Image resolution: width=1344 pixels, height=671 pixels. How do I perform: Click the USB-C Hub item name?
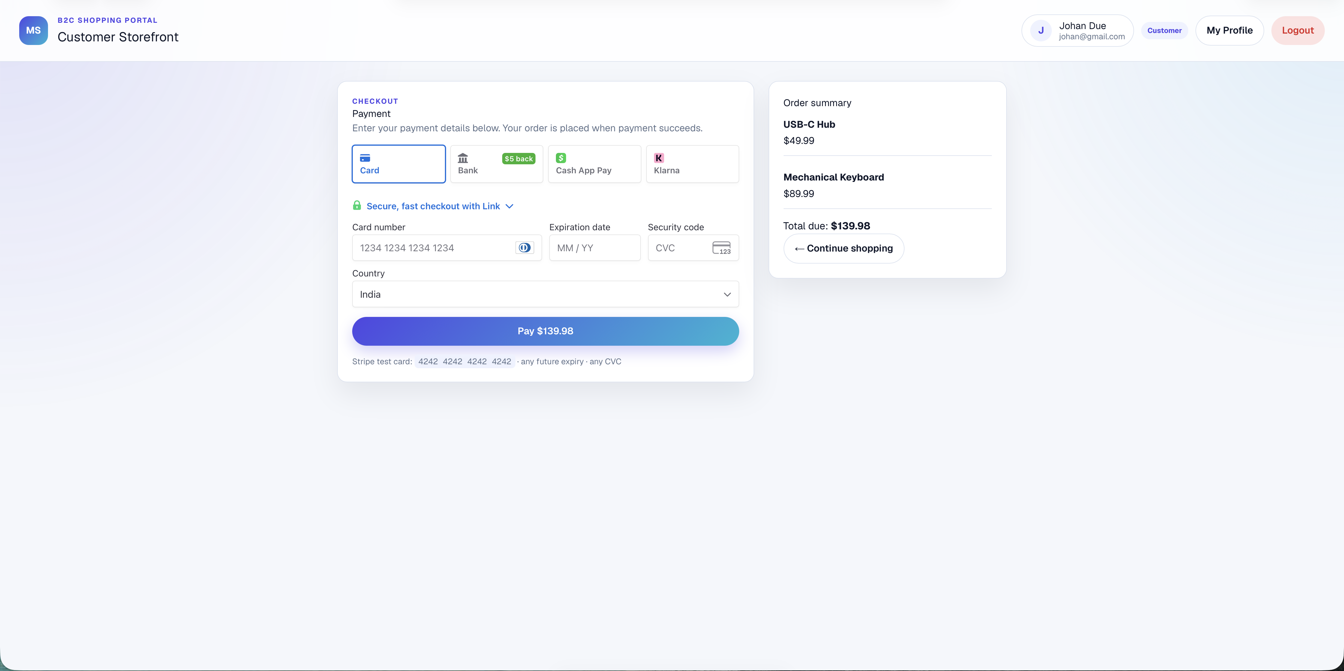809,124
